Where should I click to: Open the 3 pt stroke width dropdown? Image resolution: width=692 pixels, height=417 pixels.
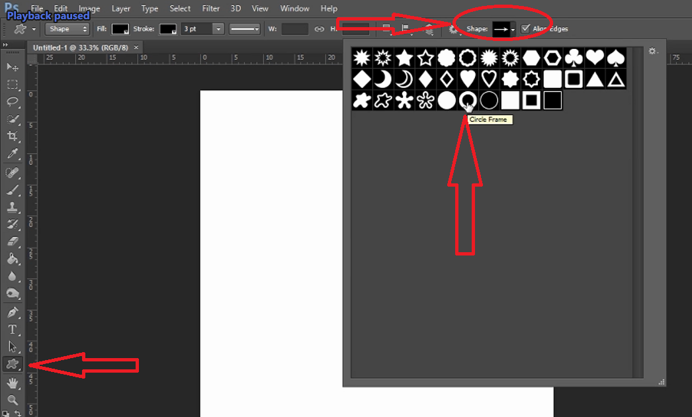[218, 28]
